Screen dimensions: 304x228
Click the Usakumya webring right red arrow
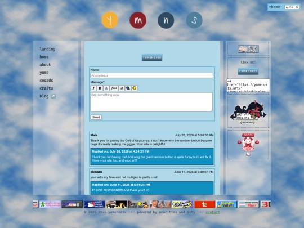257,142
